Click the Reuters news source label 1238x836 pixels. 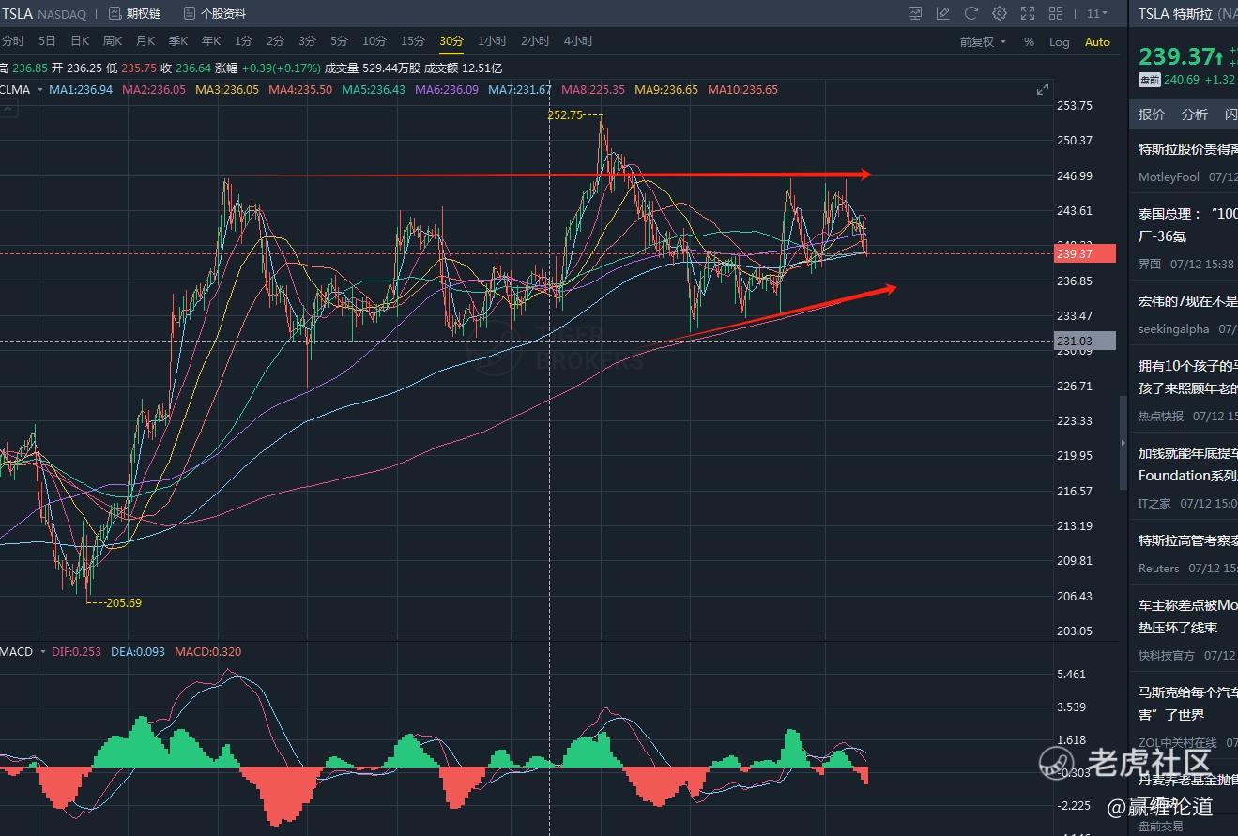[1158, 568]
